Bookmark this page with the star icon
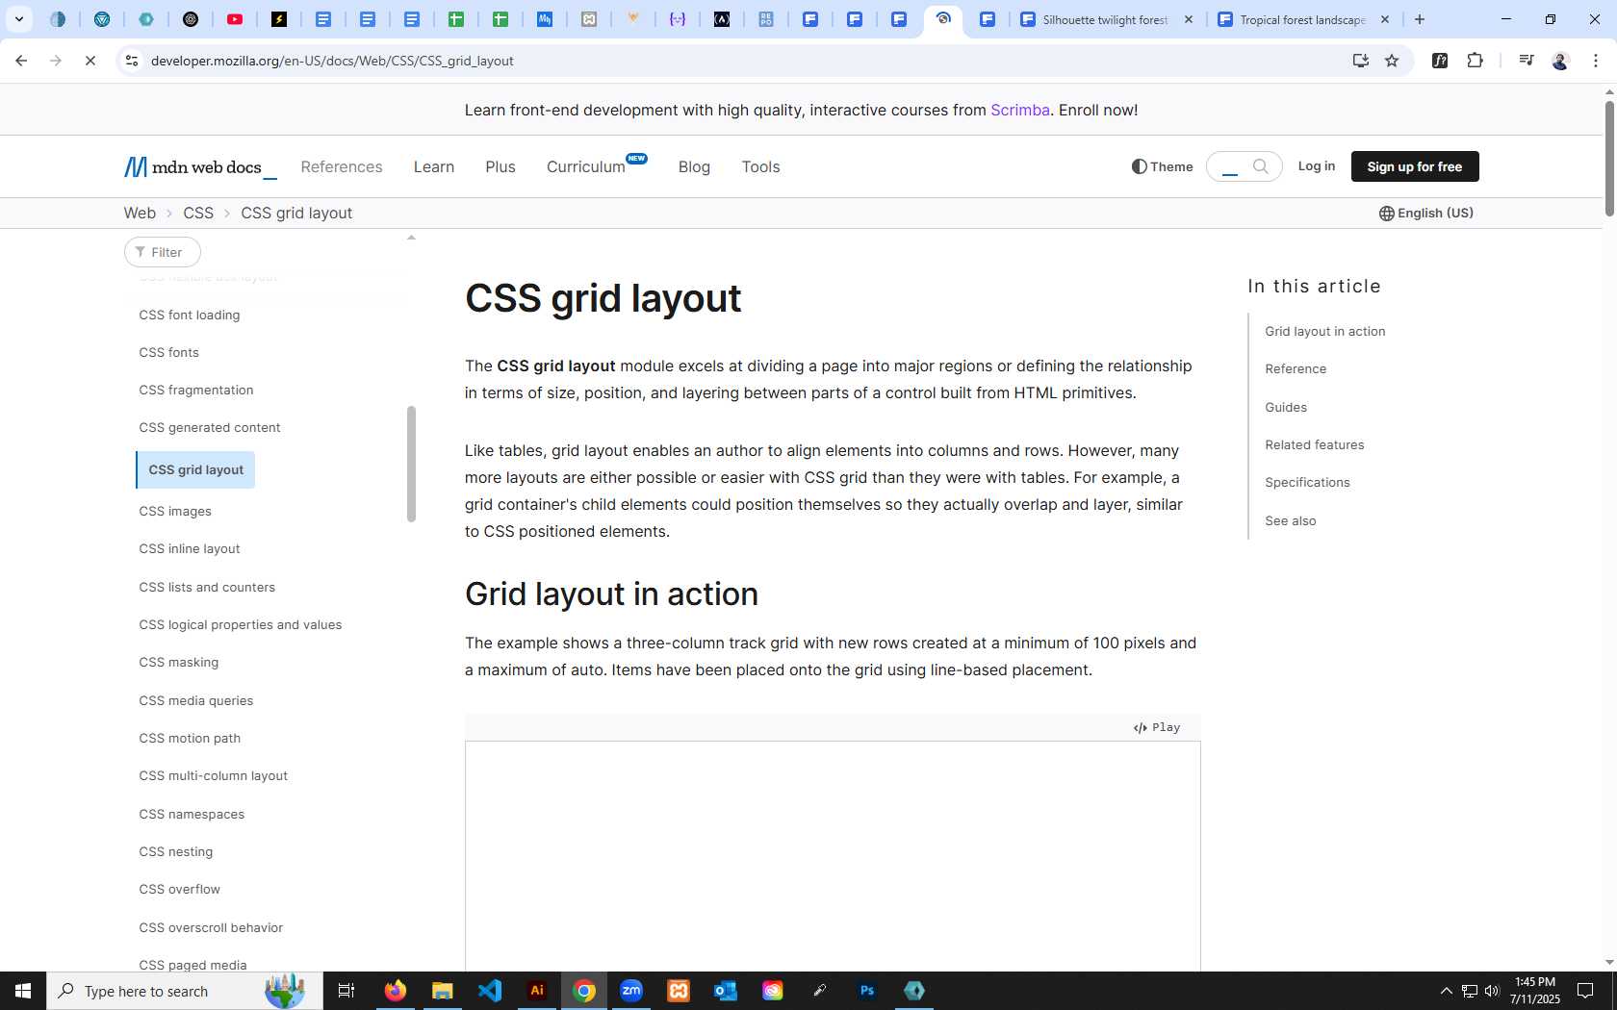 click(1392, 61)
